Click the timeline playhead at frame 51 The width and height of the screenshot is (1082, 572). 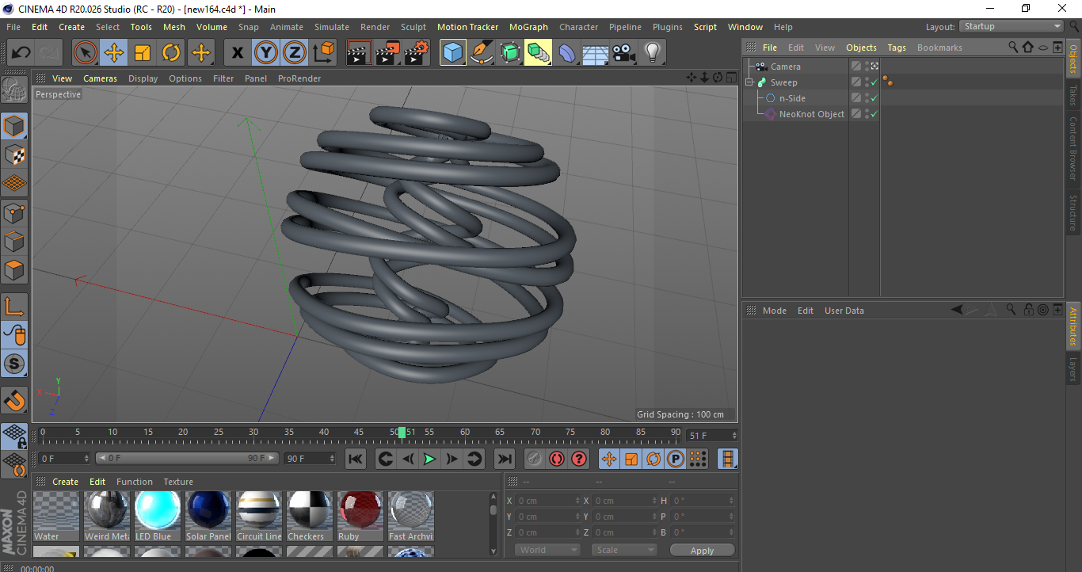point(402,433)
